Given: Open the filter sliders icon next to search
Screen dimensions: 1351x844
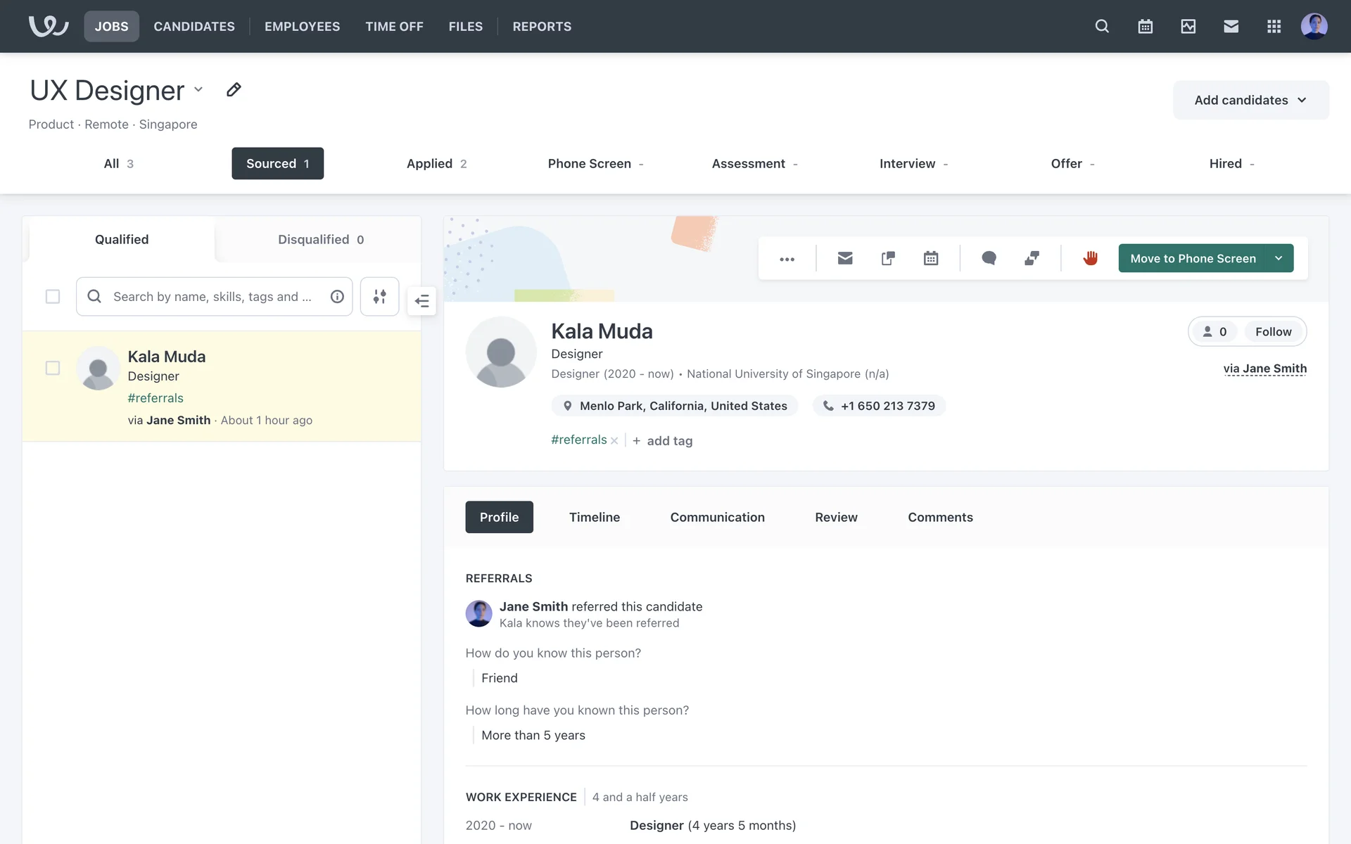Looking at the screenshot, I should point(379,296).
